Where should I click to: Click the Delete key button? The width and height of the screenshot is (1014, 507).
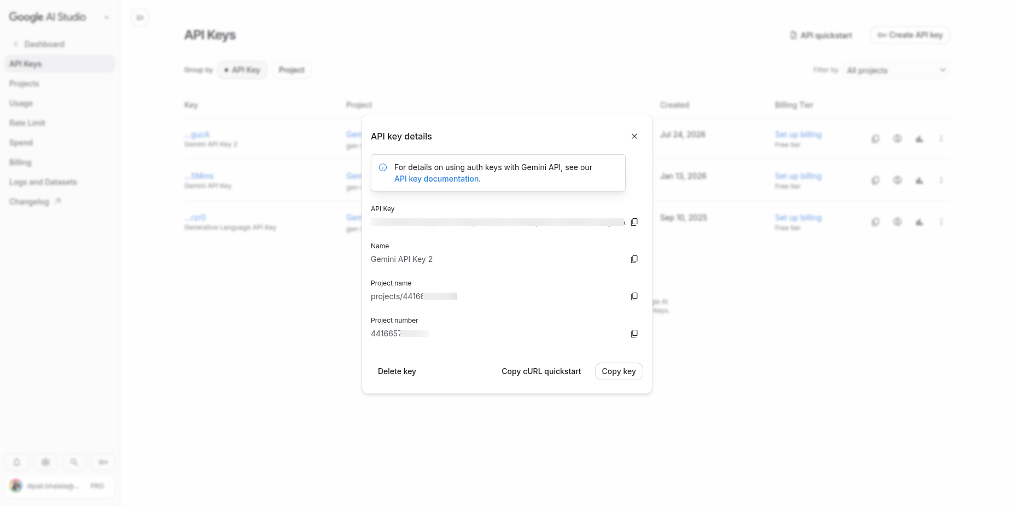(x=397, y=371)
